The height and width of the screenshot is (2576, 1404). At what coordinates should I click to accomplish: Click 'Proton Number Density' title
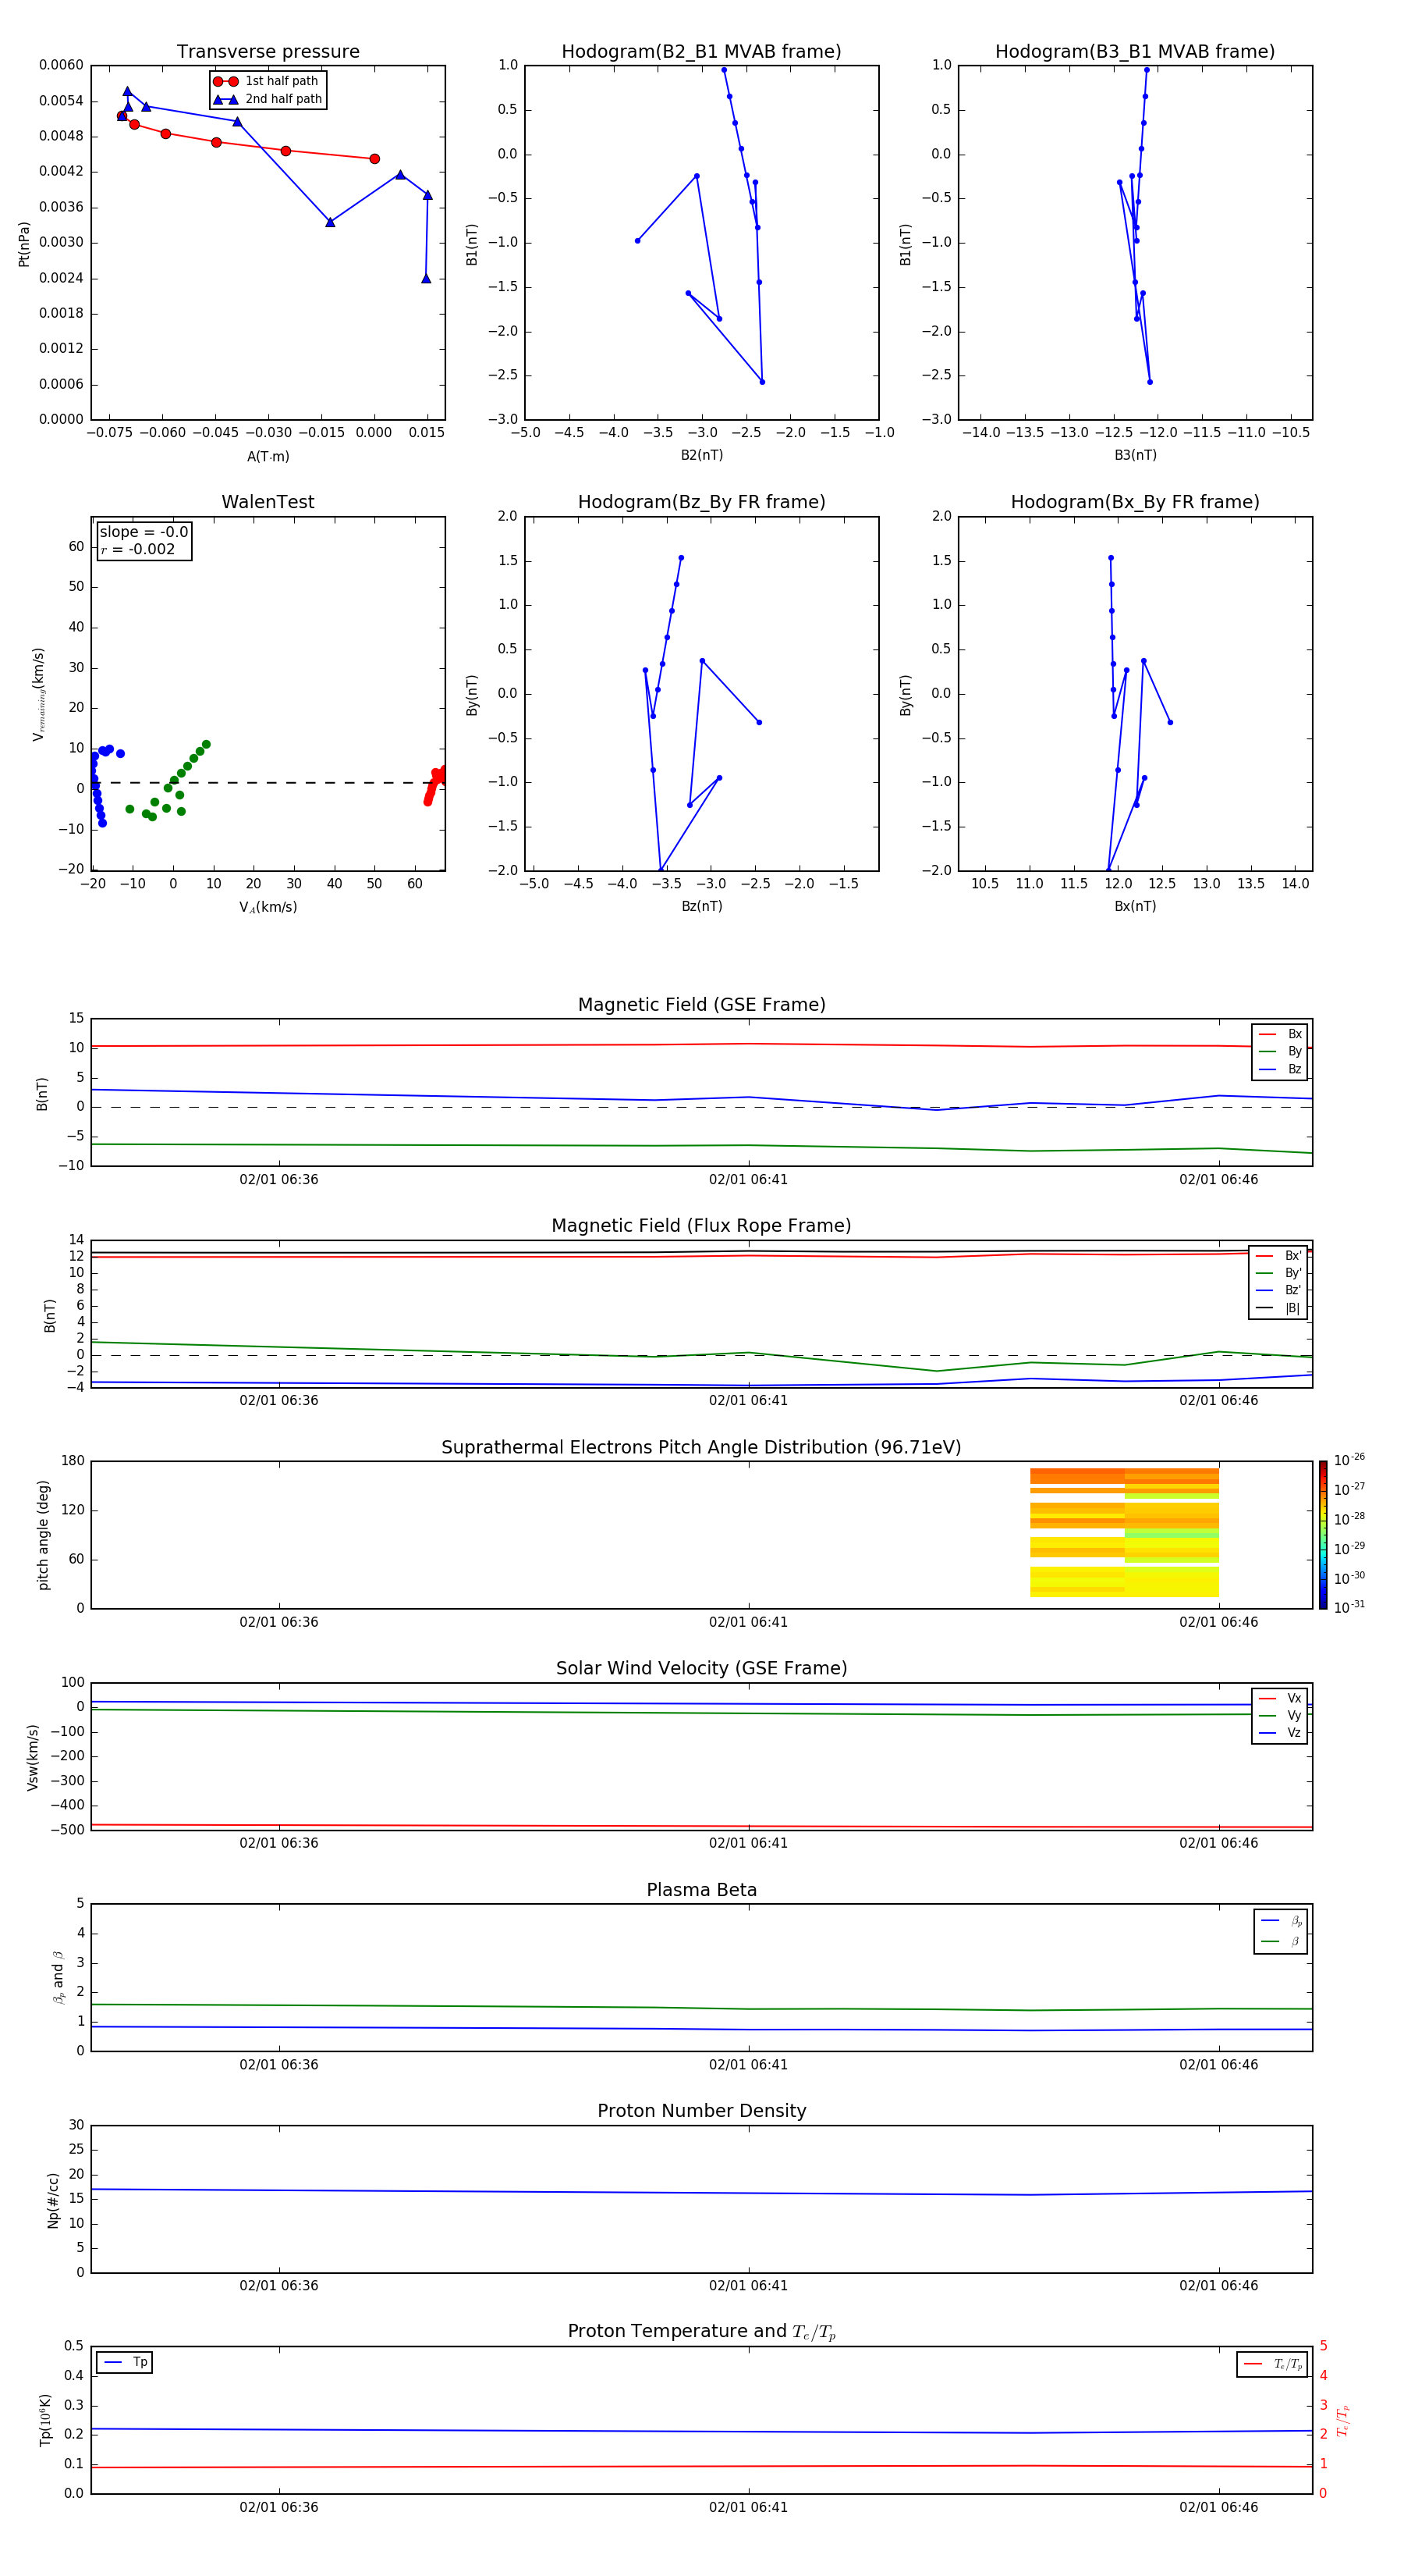701,2111
